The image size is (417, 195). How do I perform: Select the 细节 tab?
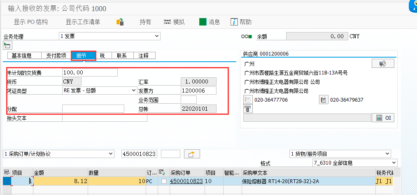click(83, 56)
